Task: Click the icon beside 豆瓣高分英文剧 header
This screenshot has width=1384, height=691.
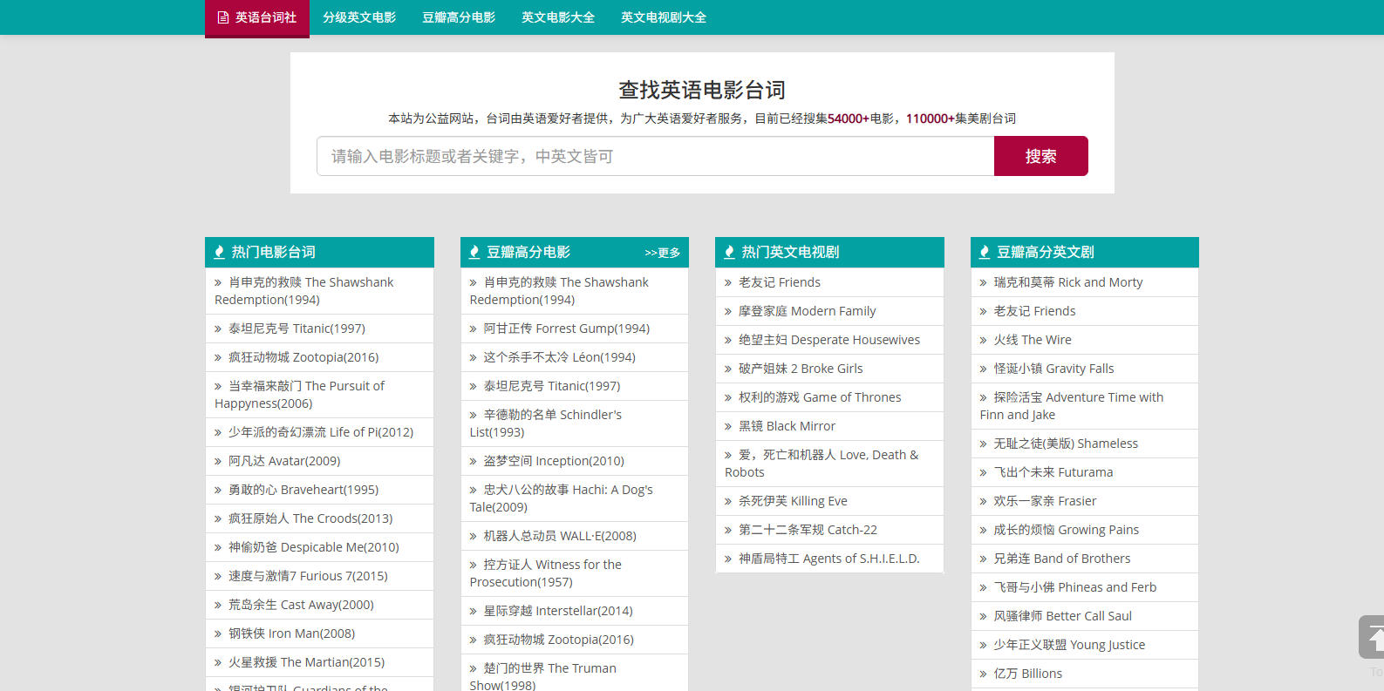Action: pyautogui.click(x=985, y=253)
